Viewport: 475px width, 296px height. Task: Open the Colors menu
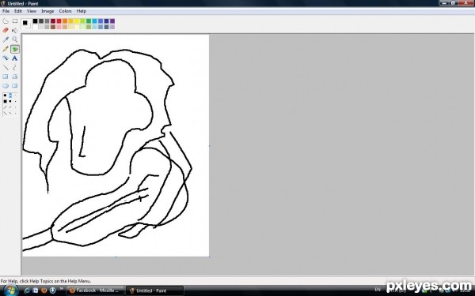(65, 11)
